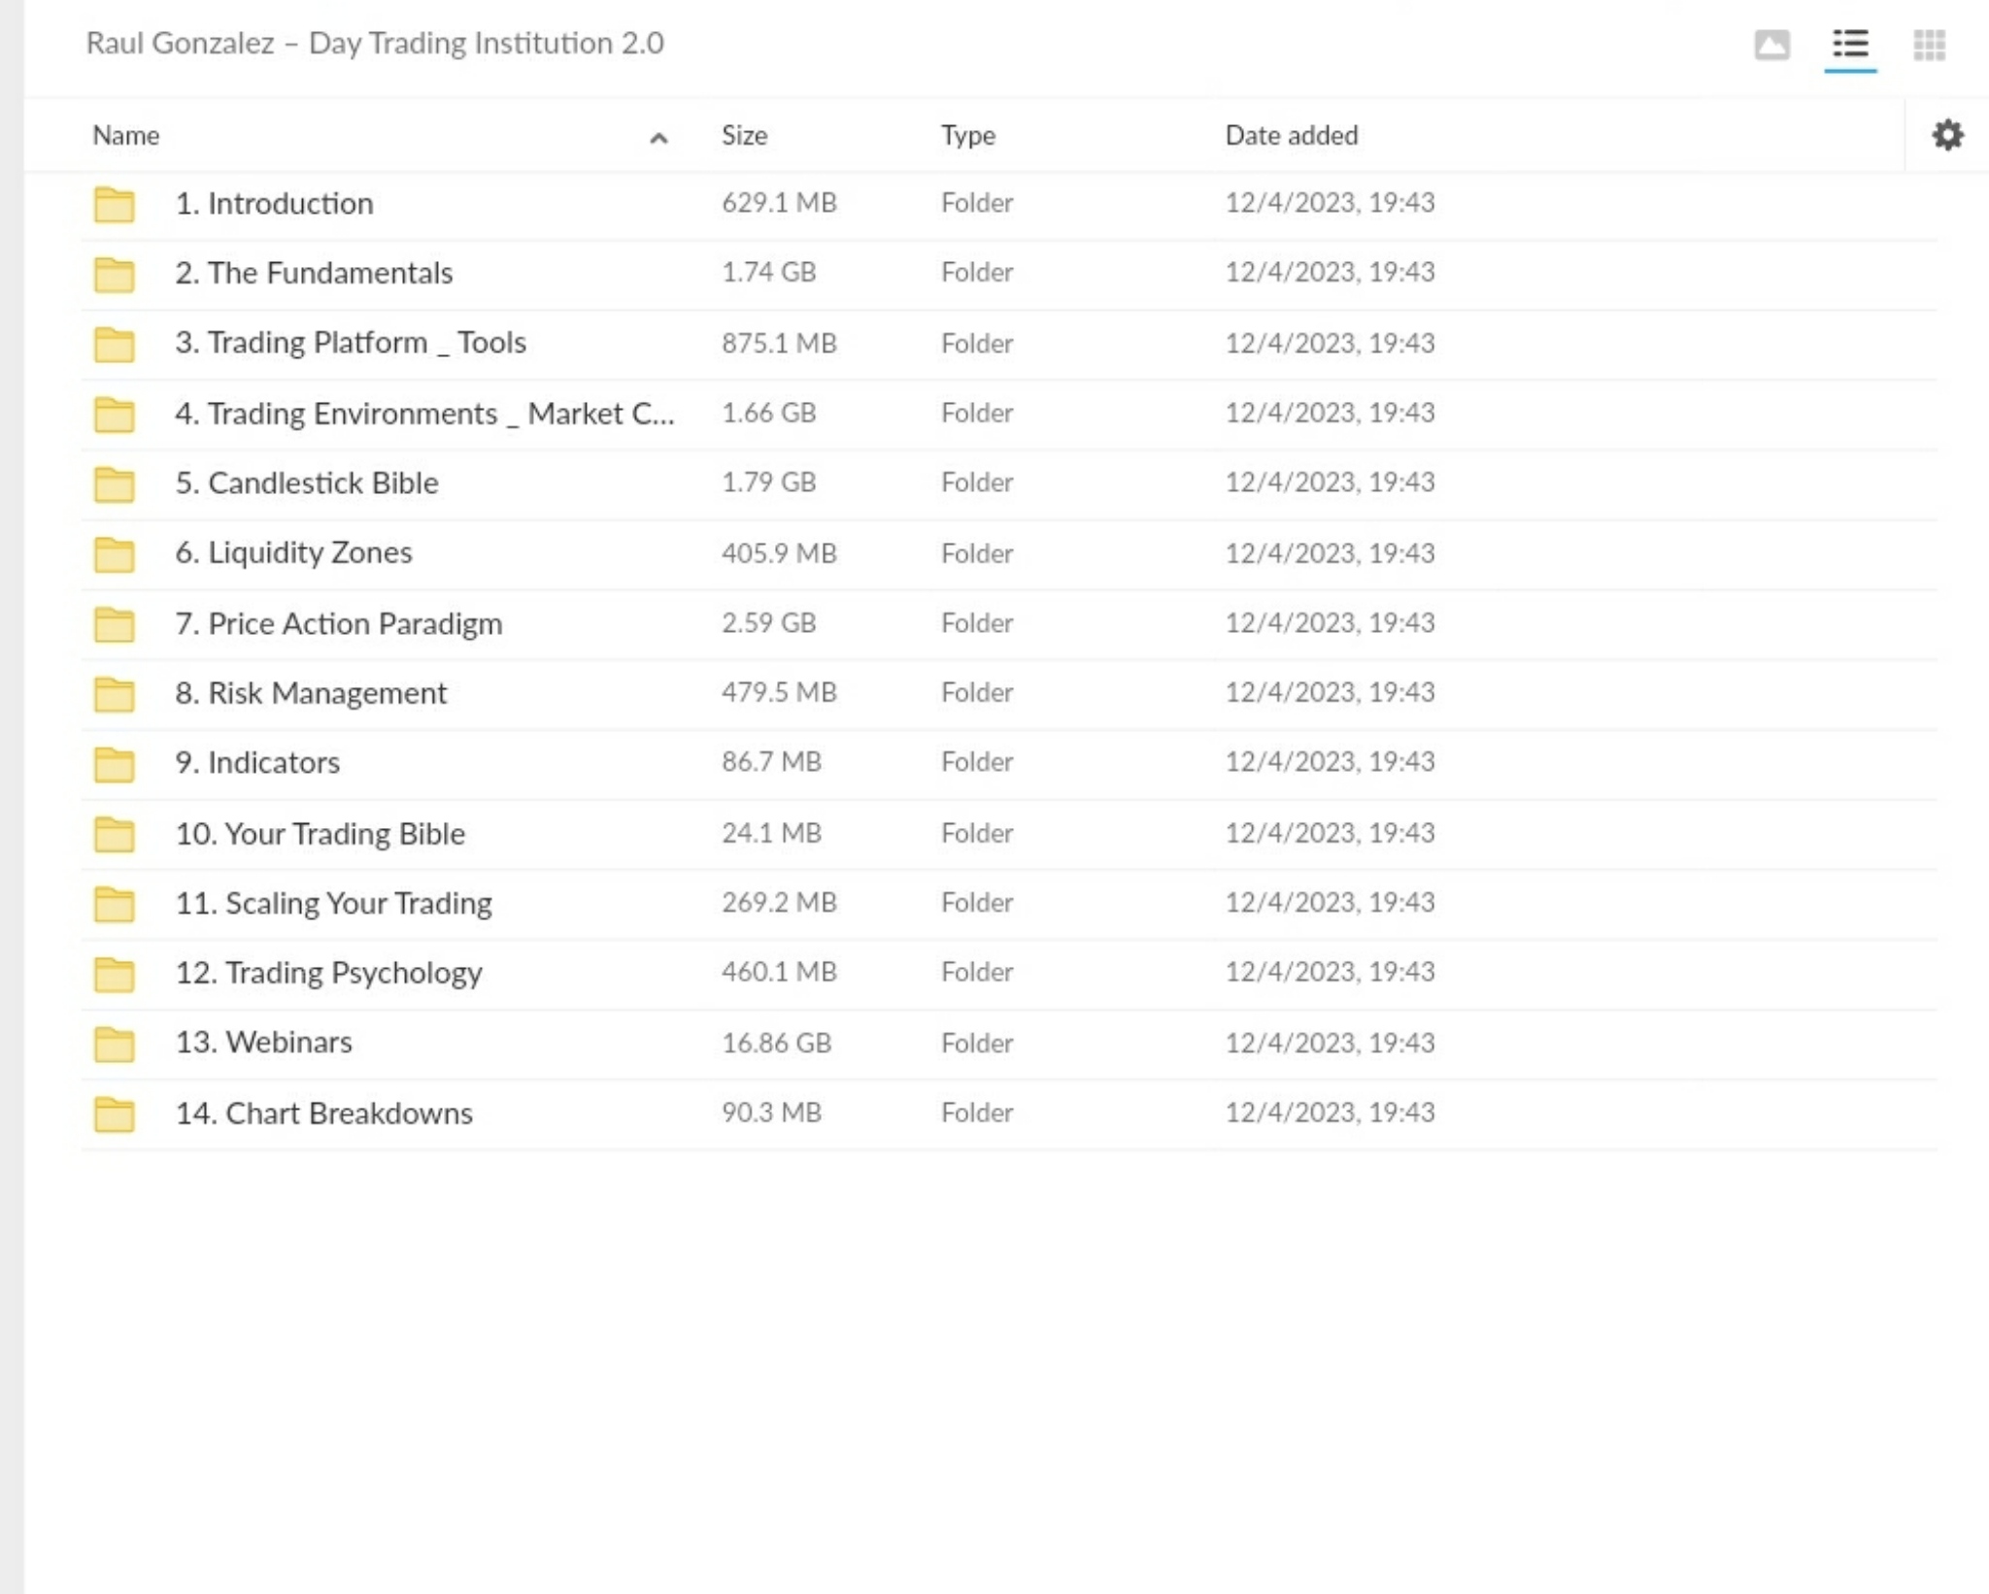Sort by the Size column header
This screenshot has height=1594, width=1989.
[x=744, y=135]
